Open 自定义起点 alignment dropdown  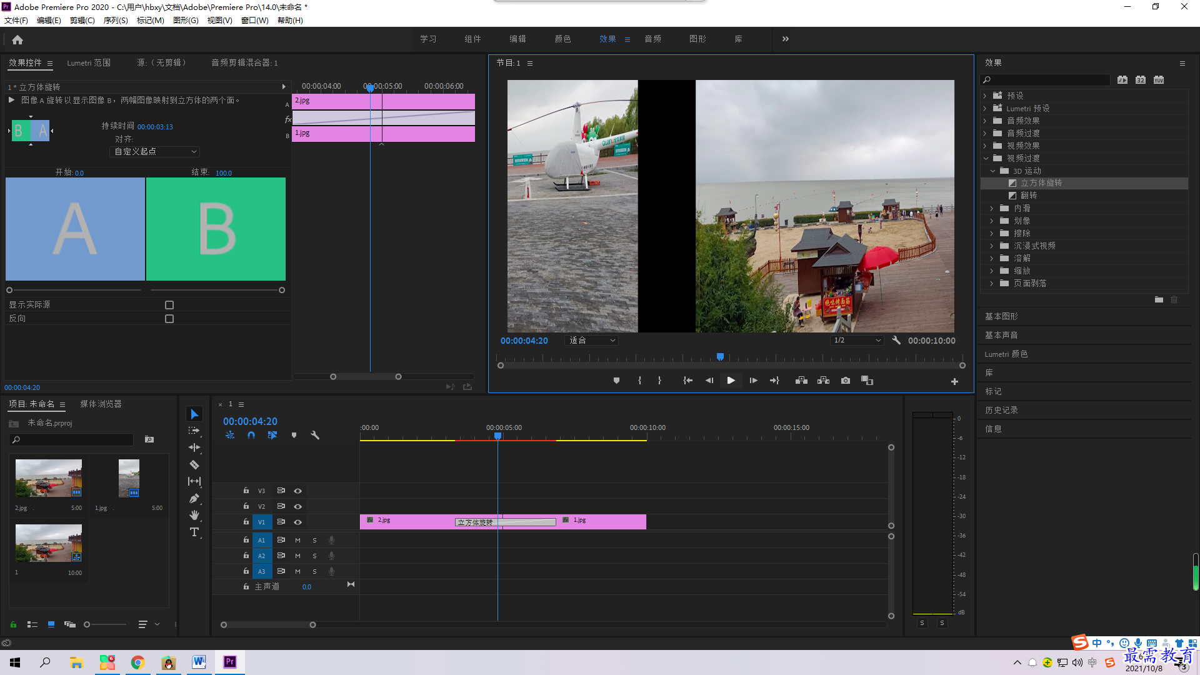pos(154,152)
